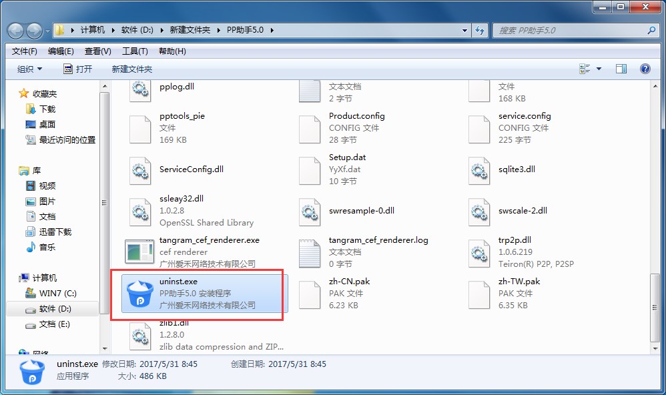Select the sqlite3.dll file icon
Screen dimensions: 666x395
point(478,170)
